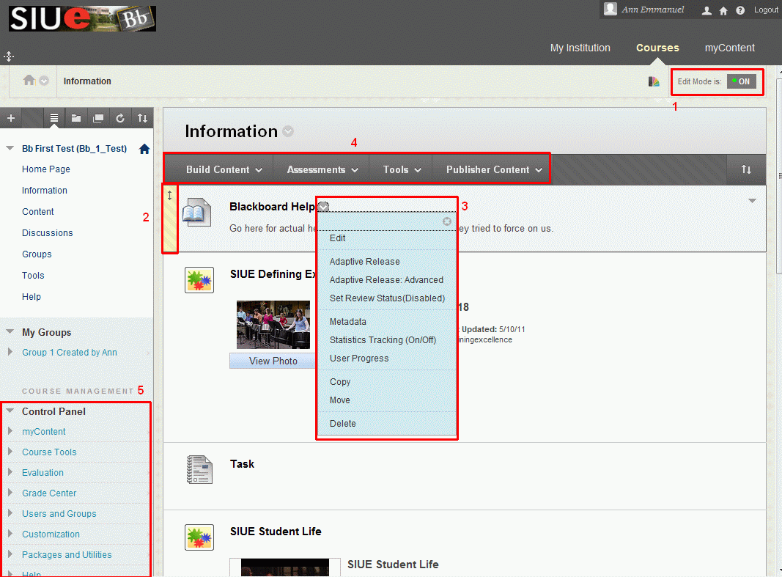
Task: Click the add menu item plus icon
Action: pos(10,118)
